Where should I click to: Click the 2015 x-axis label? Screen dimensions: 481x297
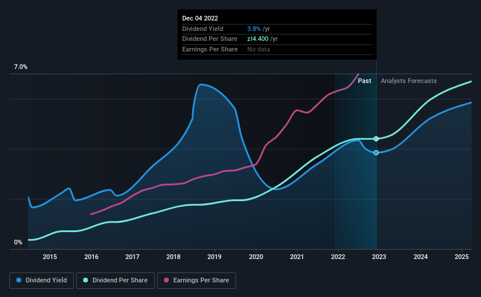click(x=50, y=257)
